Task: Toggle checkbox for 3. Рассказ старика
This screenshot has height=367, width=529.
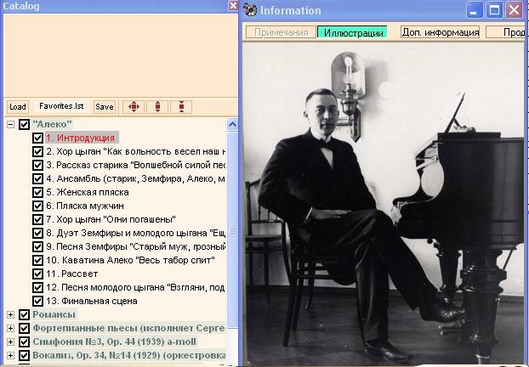Action: pos(37,165)
